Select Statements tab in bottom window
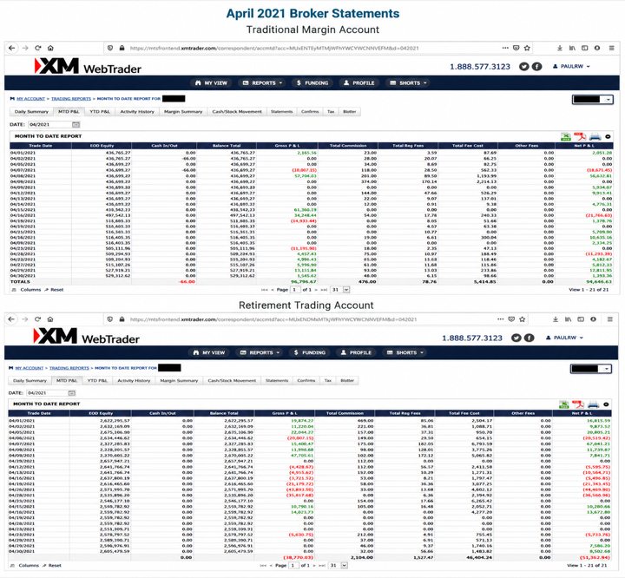 [x=277, y=381]
